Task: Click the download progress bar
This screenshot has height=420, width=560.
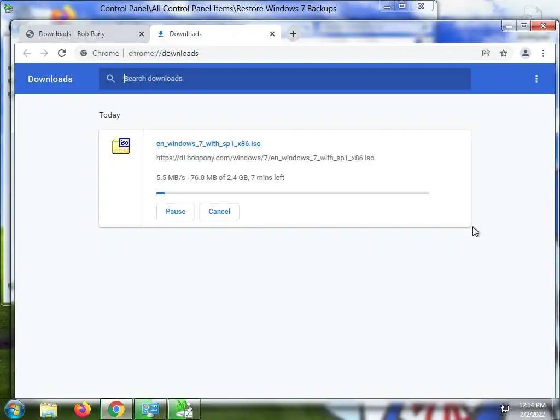Action: click(x=293, y=193)
